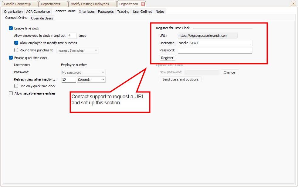Screen dimensions: 298x187
Task: Switch to the ACA Compliance tab
Action: click(x=38, y=12)
